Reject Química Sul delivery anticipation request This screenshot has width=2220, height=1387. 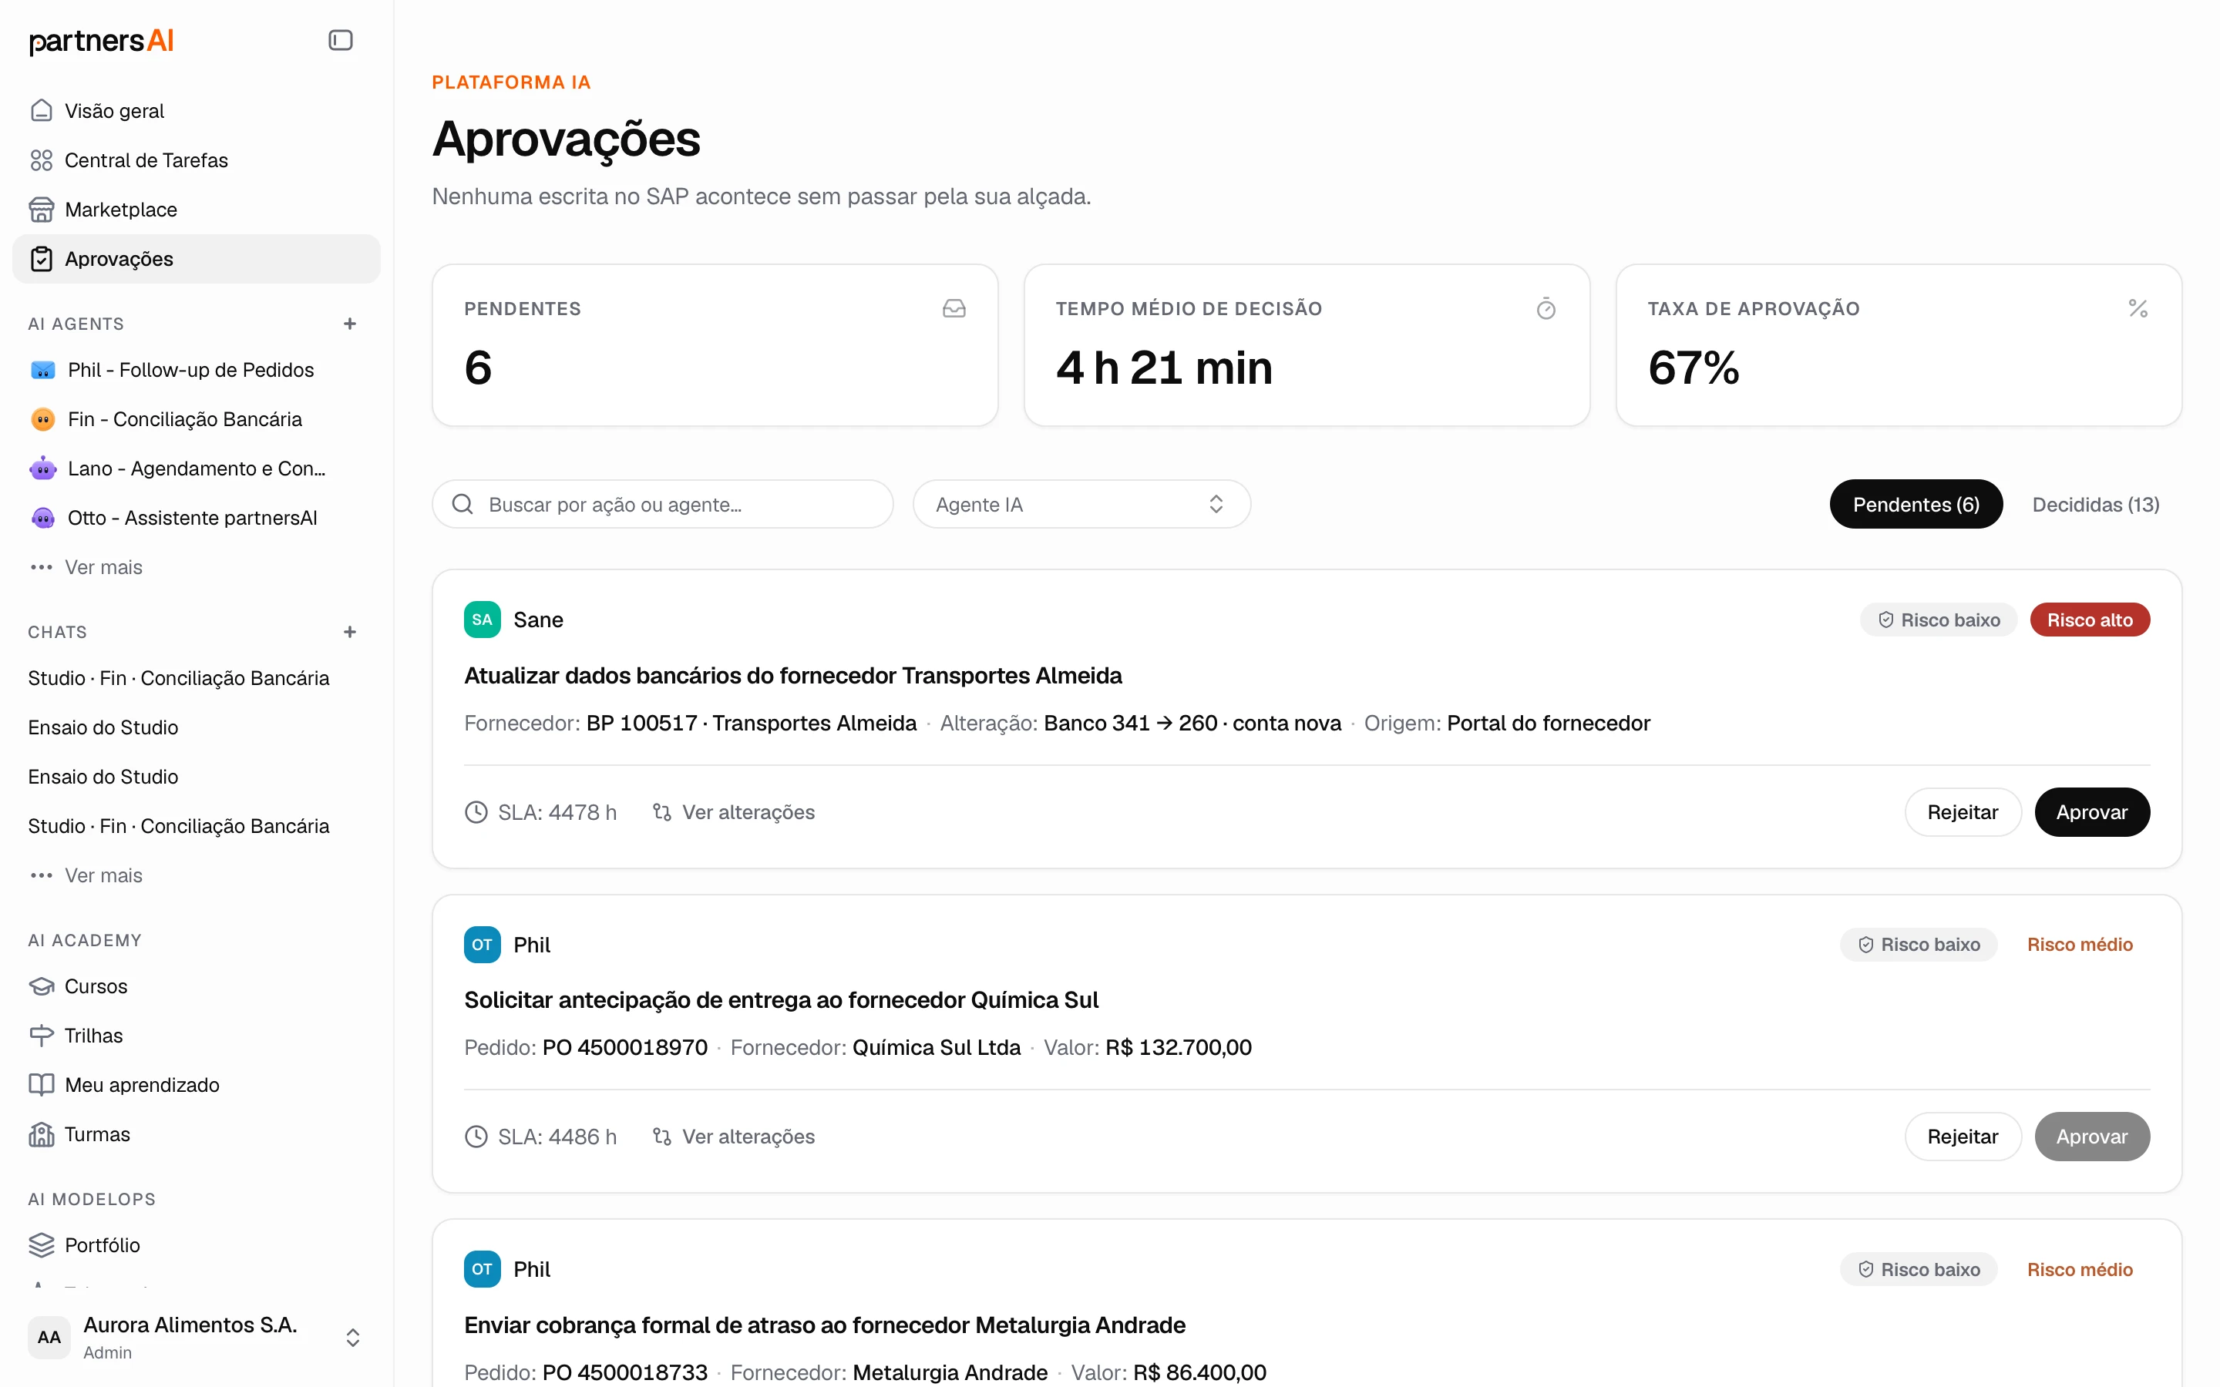pyautogui.click(x=1963, y=1137)
